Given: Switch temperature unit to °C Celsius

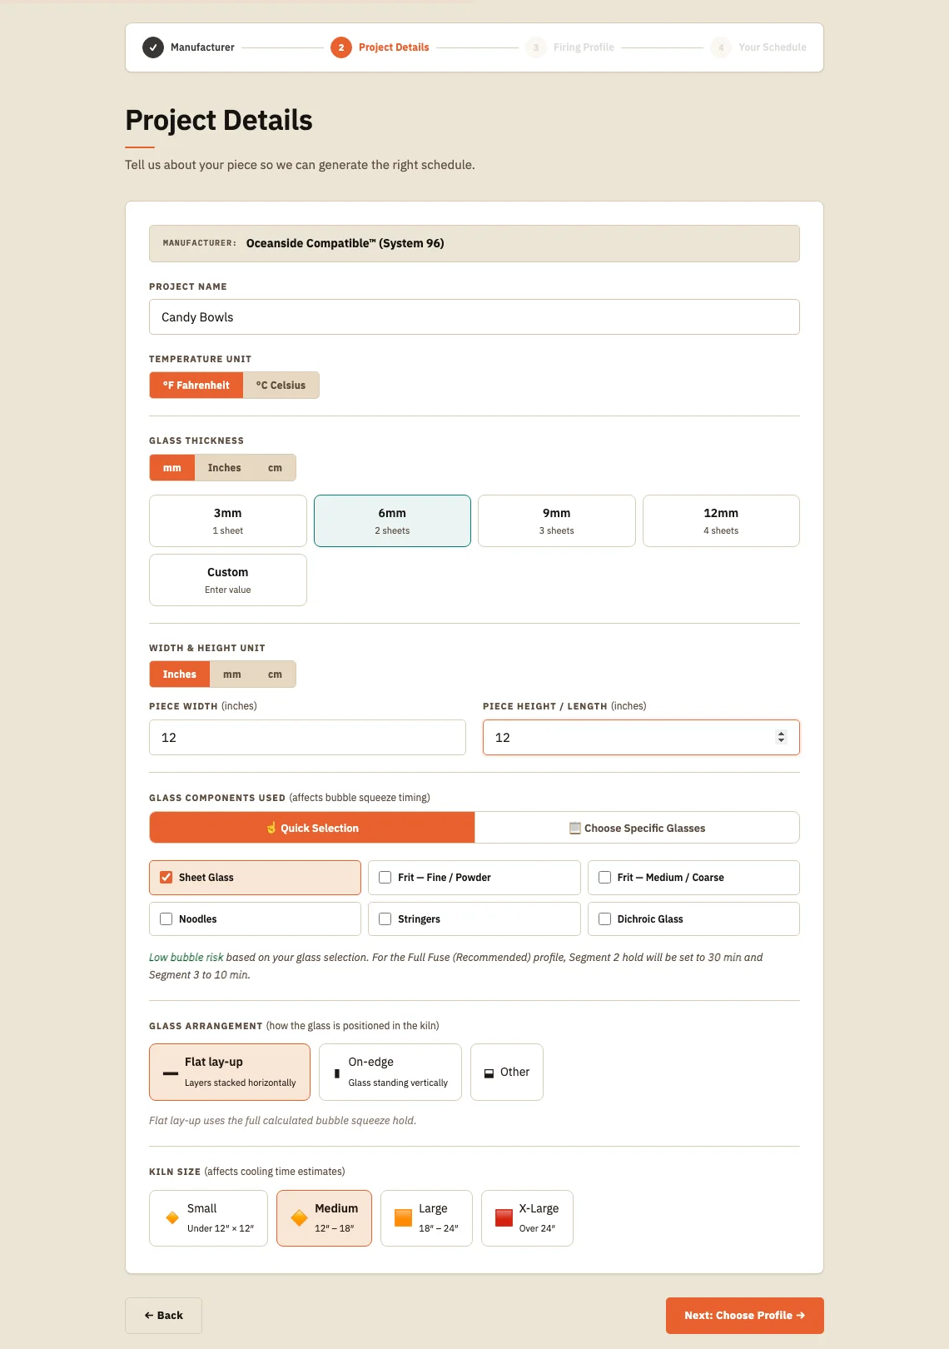Looking at the screenshot, I should (x=281, y=386).
